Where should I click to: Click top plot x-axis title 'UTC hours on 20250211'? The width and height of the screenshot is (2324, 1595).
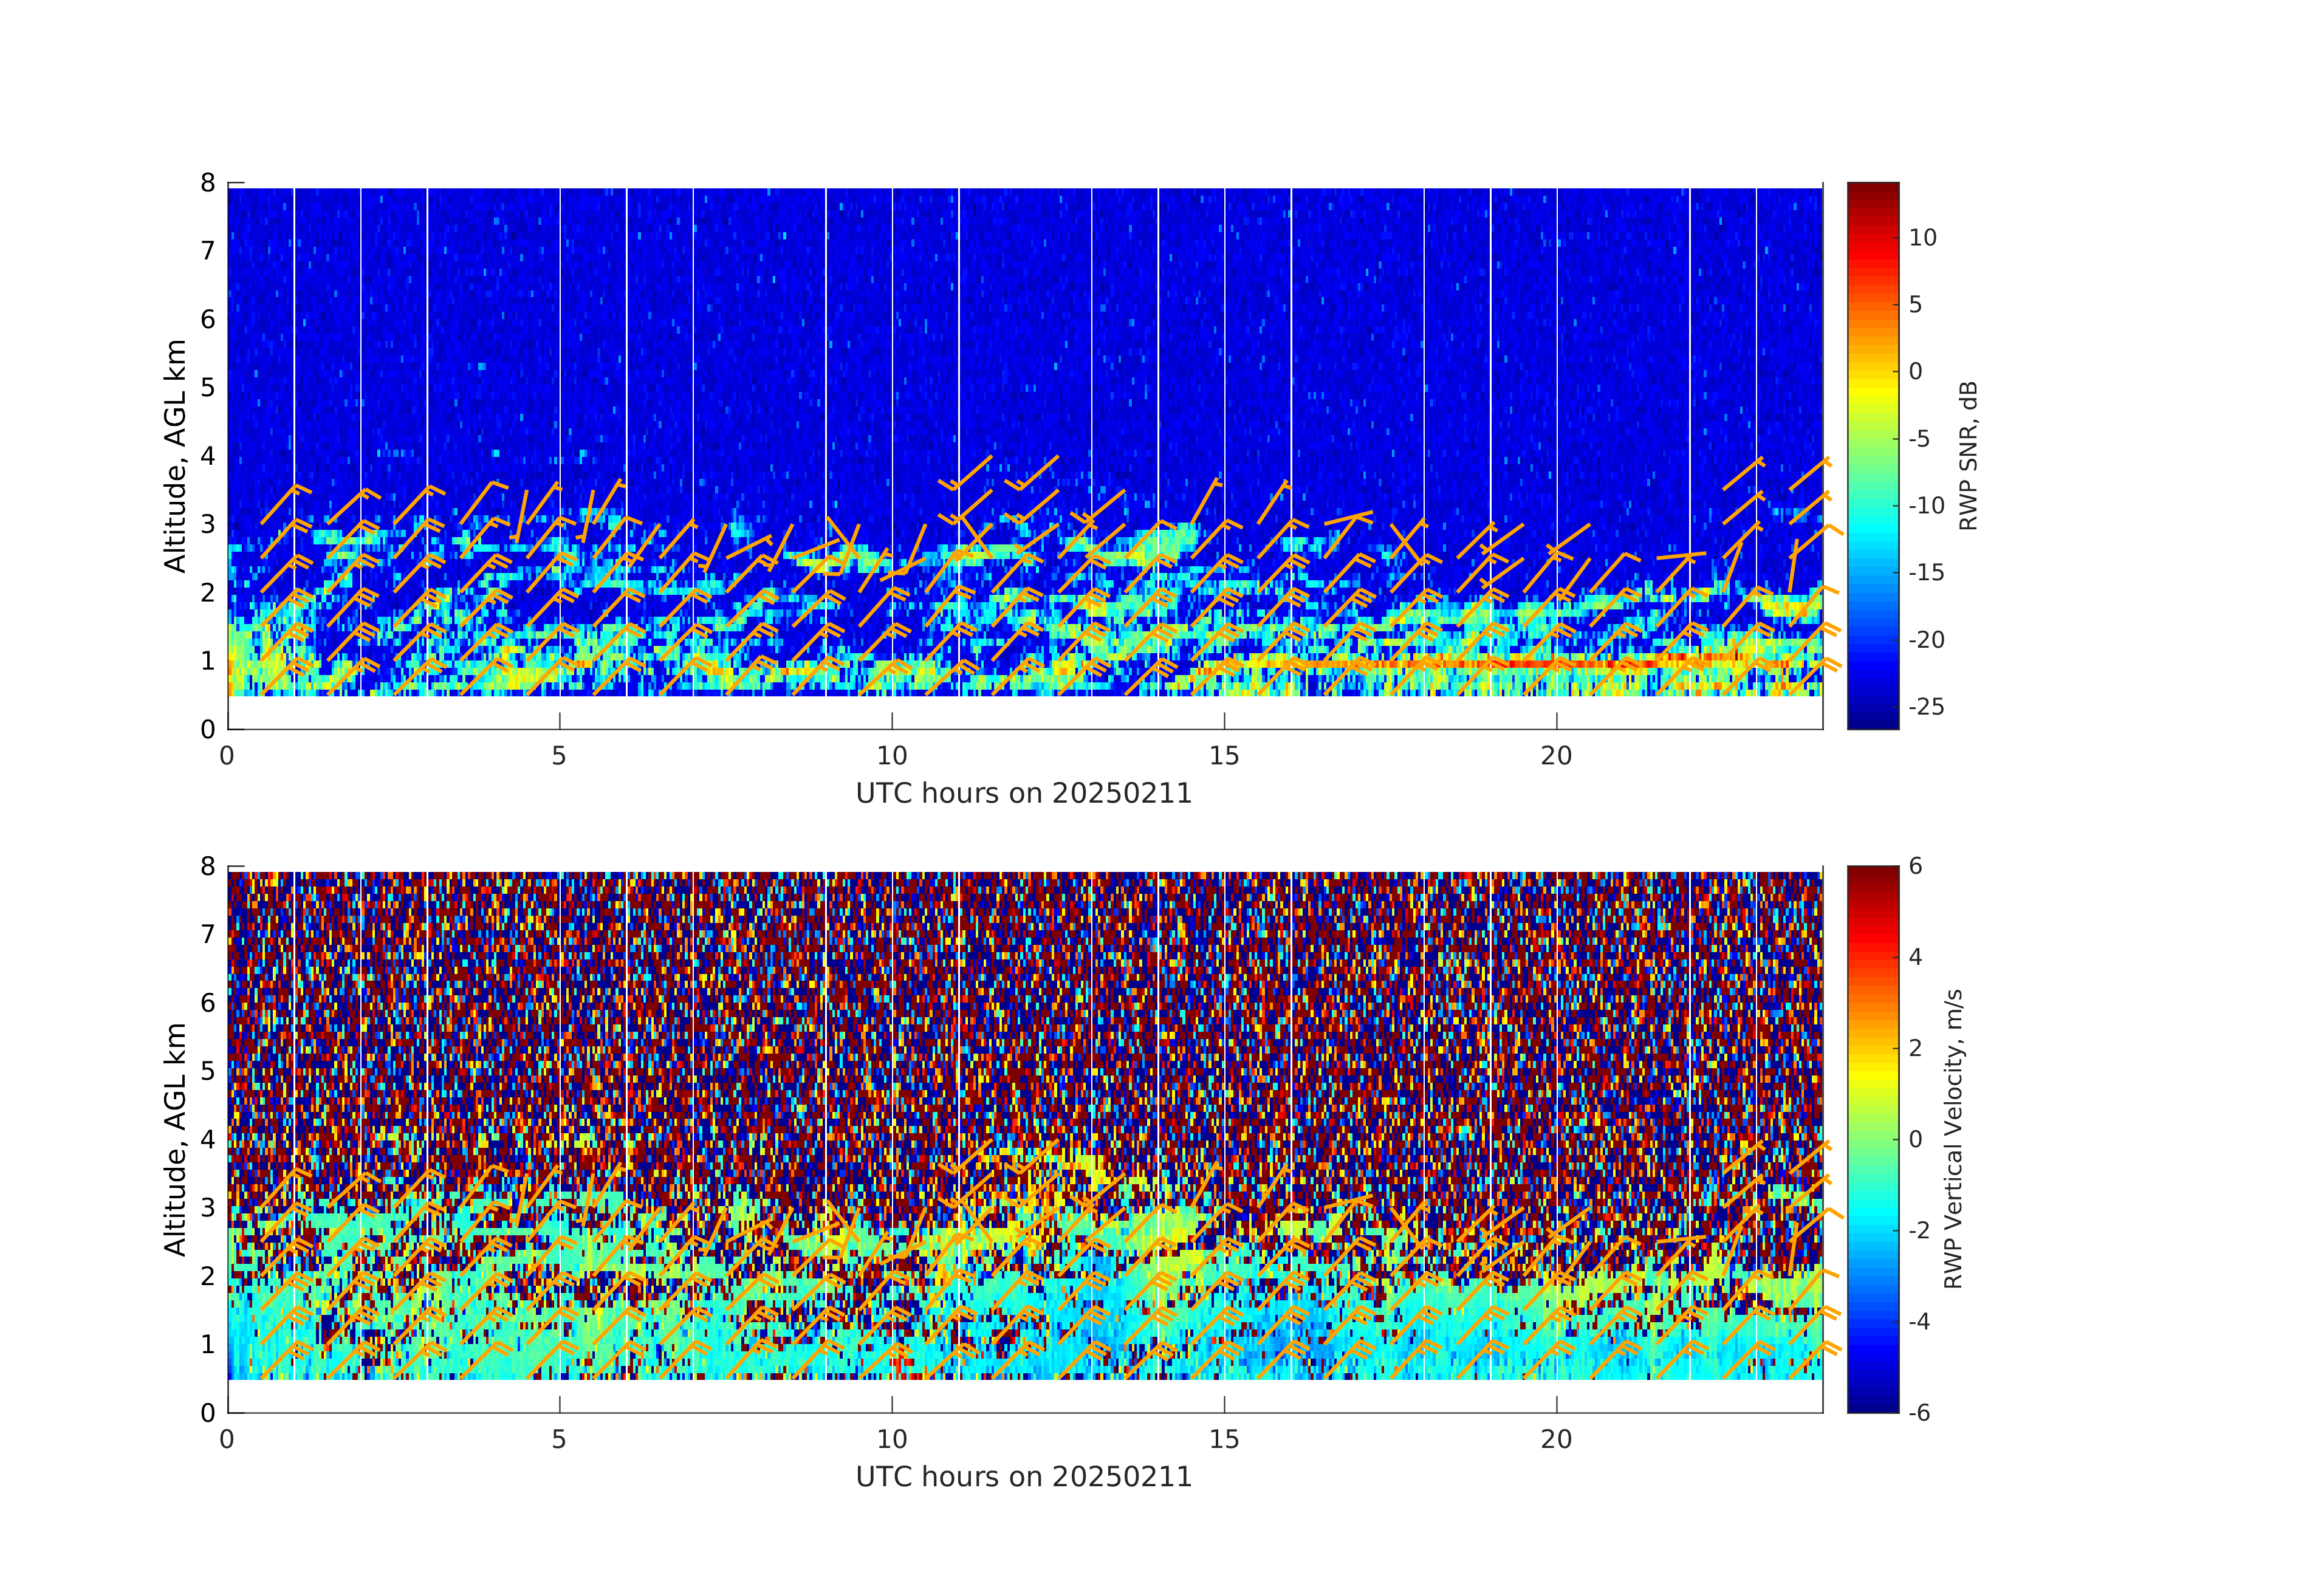point(1023,794)
